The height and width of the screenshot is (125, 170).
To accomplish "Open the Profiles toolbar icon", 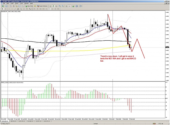I will click(6, 6).
